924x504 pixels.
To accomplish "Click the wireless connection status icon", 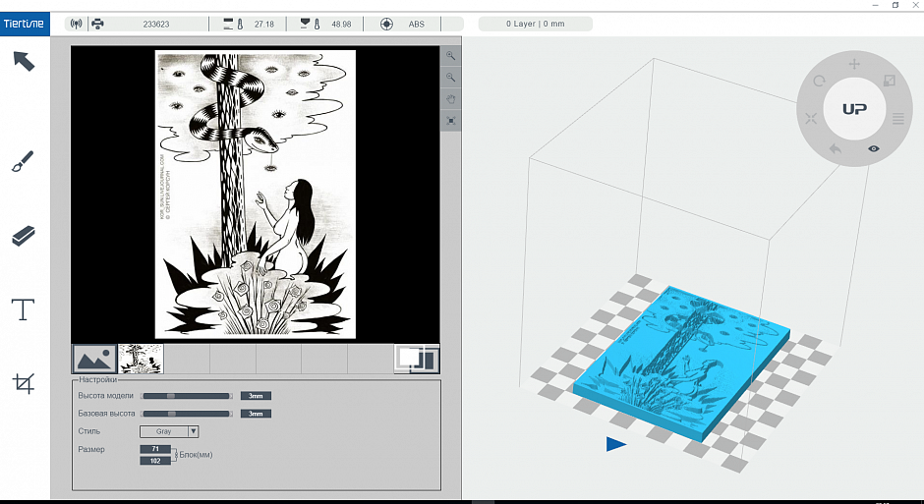I will tap(76, 24).
